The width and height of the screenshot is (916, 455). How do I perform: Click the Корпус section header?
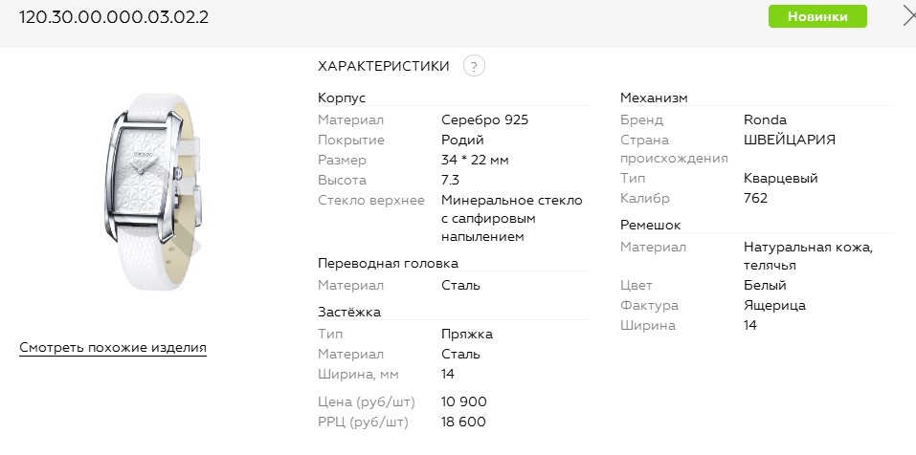342,97
